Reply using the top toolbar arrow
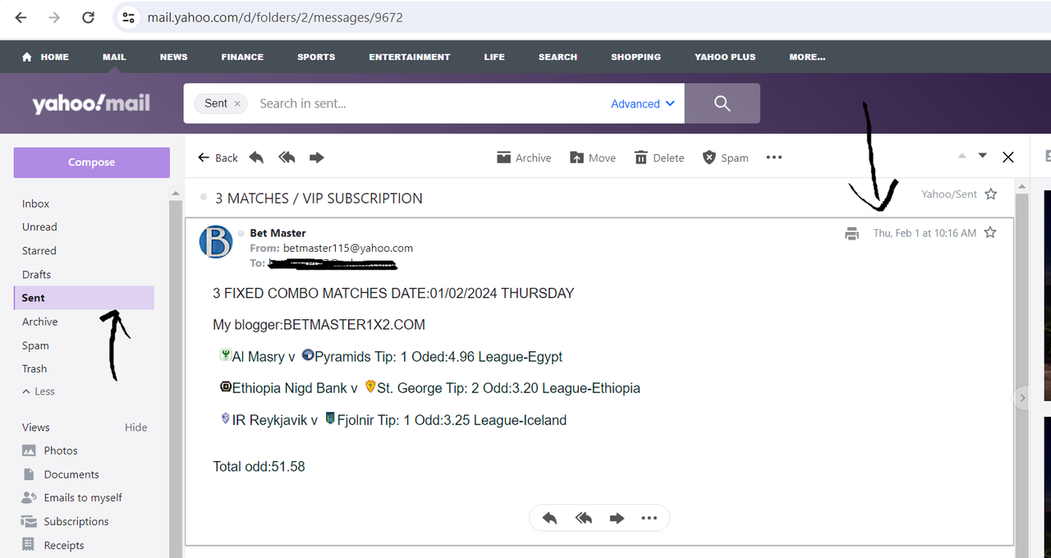 point(256,158)
